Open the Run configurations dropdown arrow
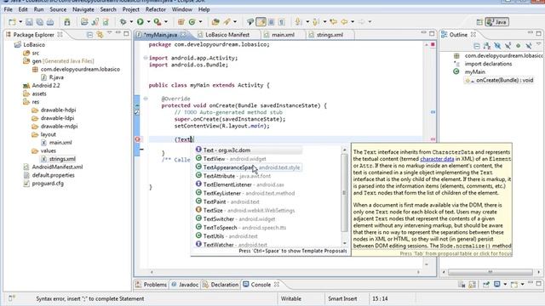 coord(148,22)
